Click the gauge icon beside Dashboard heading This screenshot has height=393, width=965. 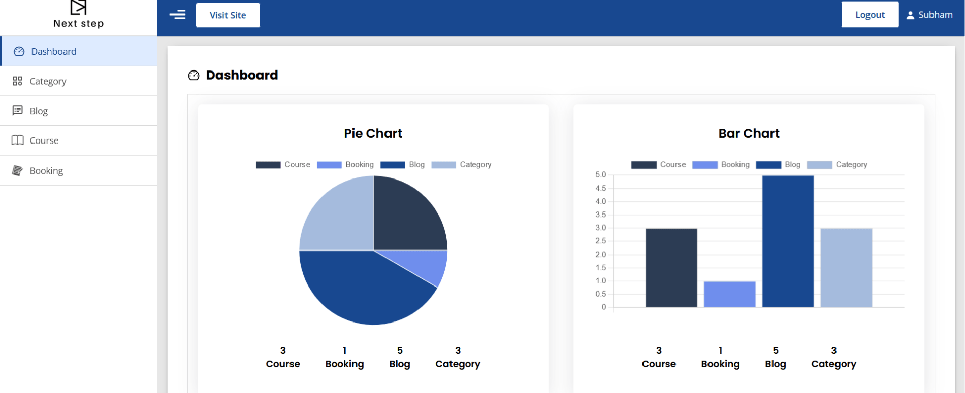pos(194,76)
